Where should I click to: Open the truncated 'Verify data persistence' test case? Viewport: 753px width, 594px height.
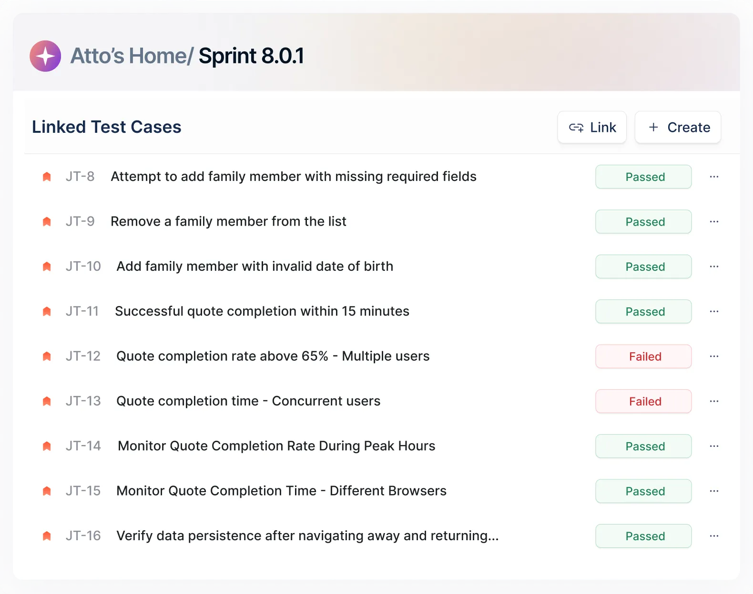pos(307,536)
